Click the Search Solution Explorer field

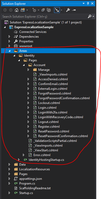[45, 17]
